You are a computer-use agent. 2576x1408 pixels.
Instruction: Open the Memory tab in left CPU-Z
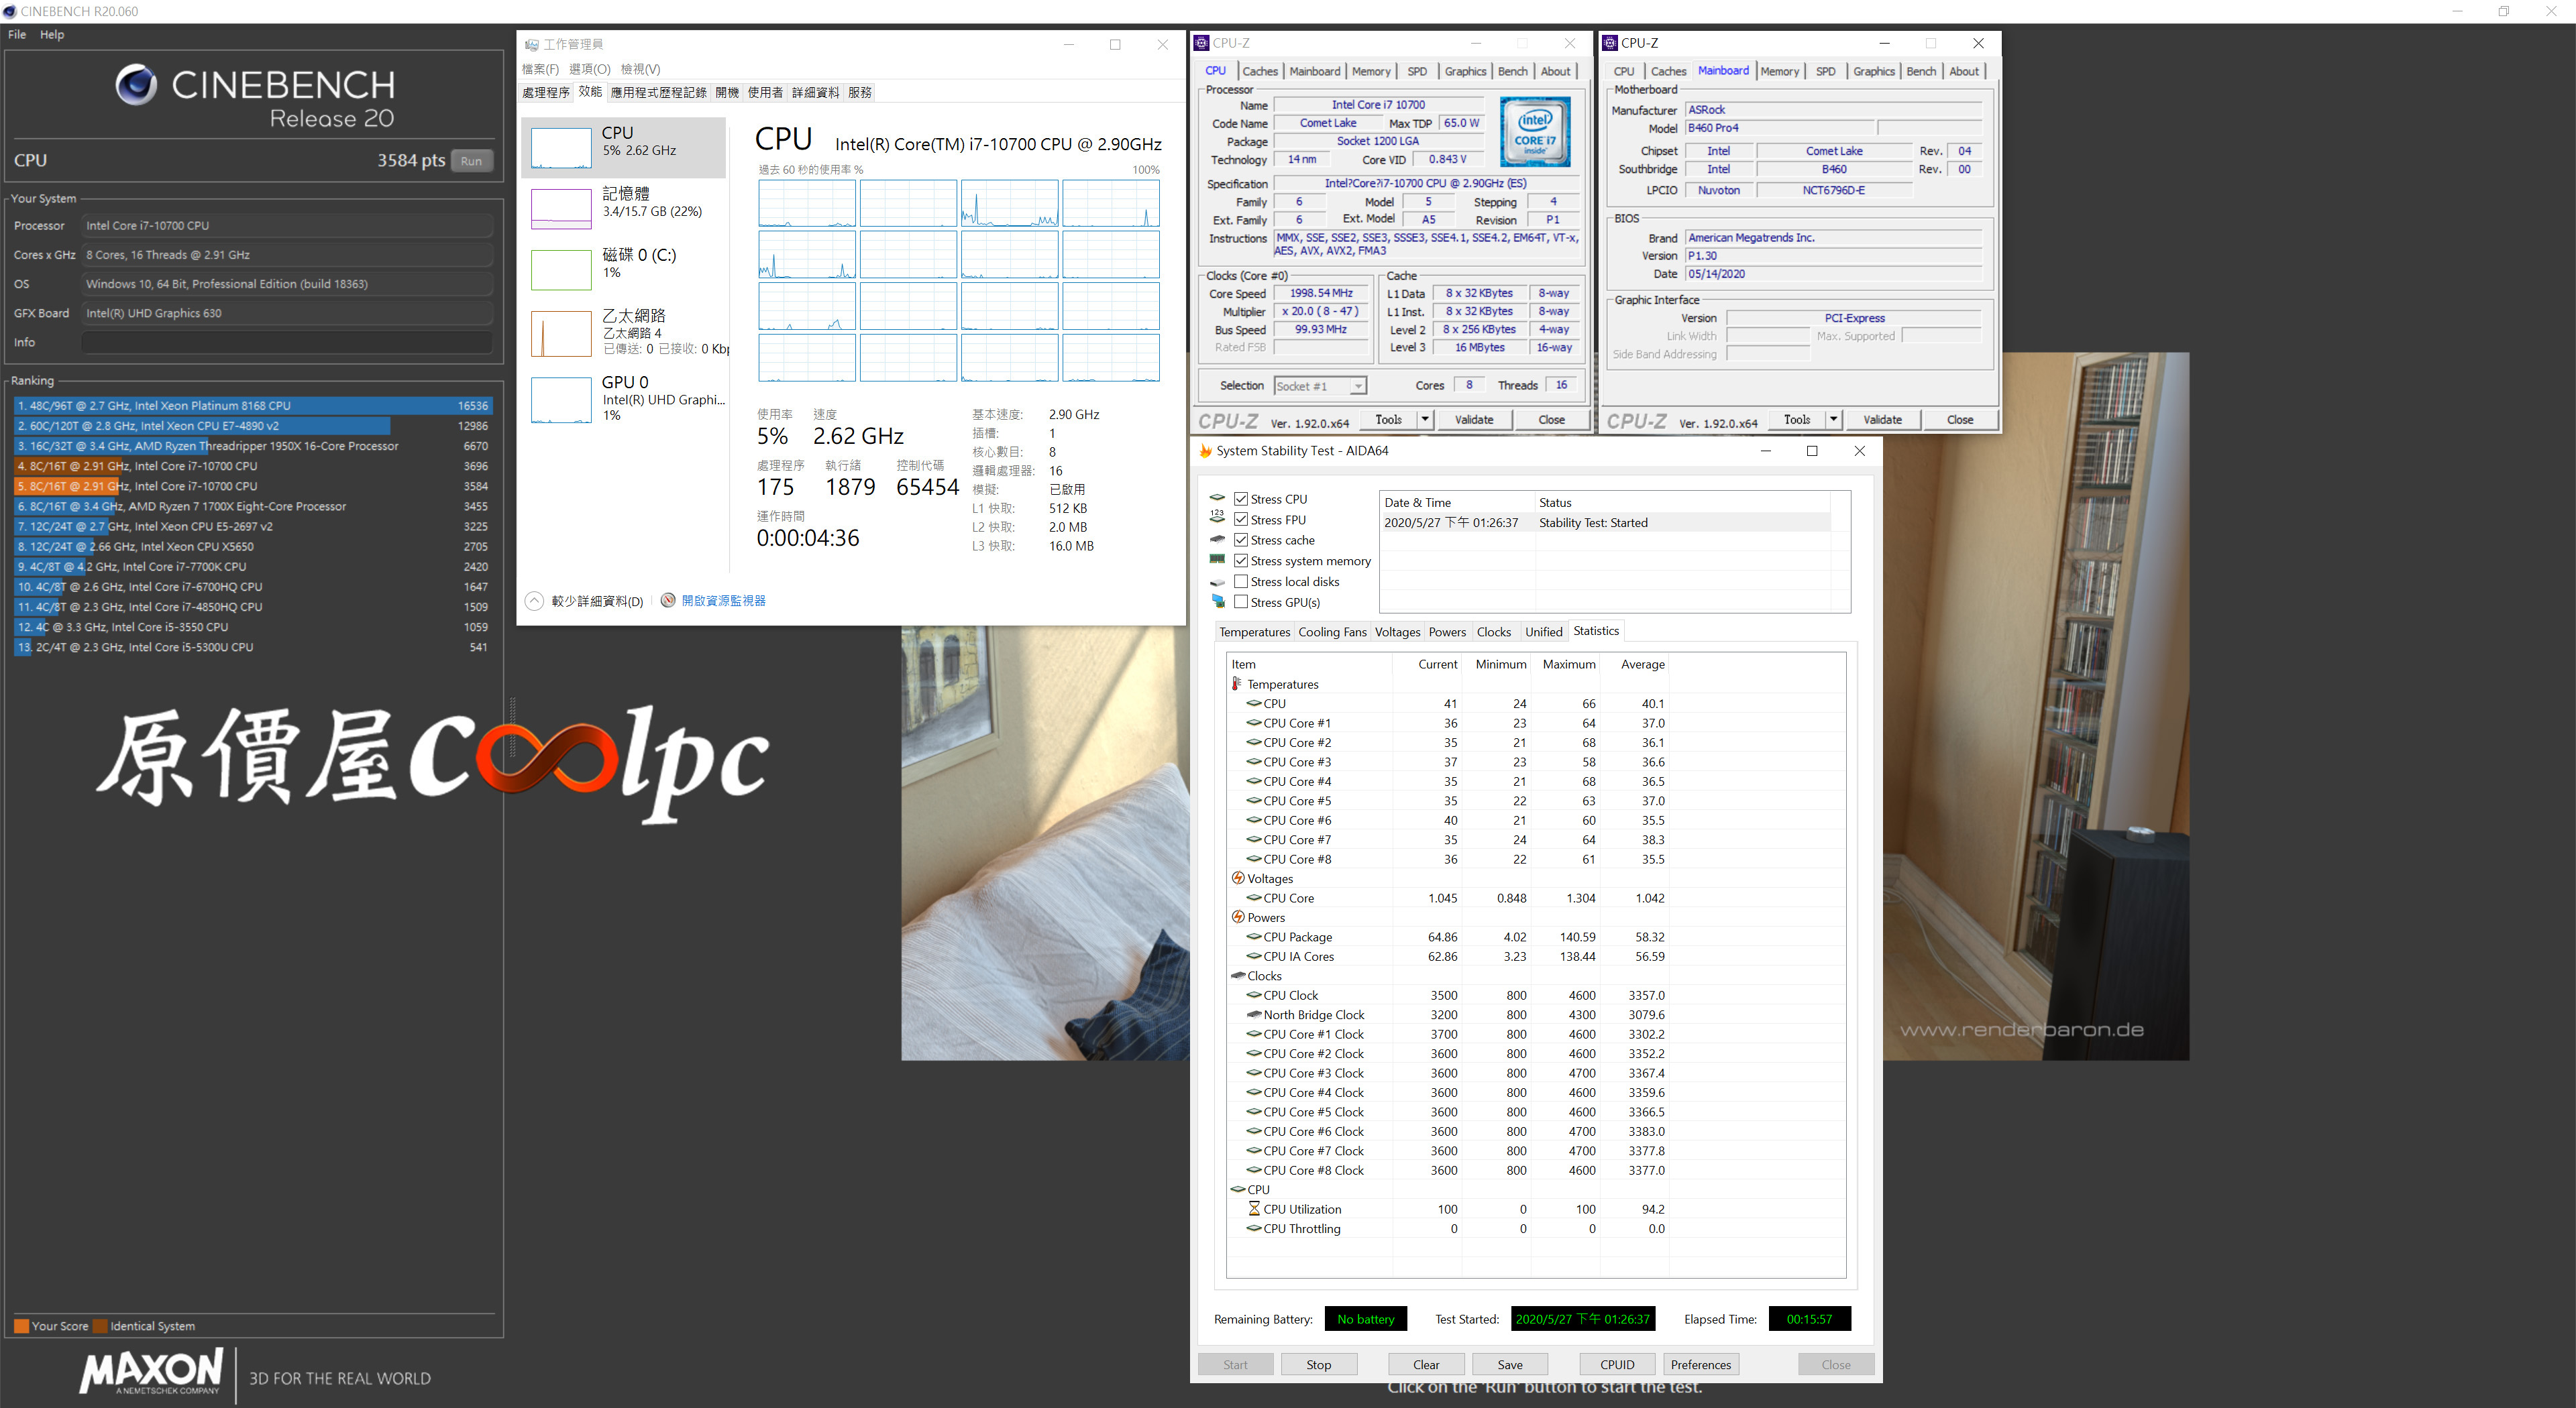coord(1371,71)
